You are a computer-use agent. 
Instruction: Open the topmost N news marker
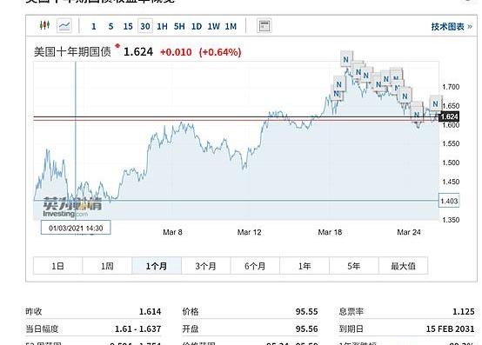click(345, 60)
